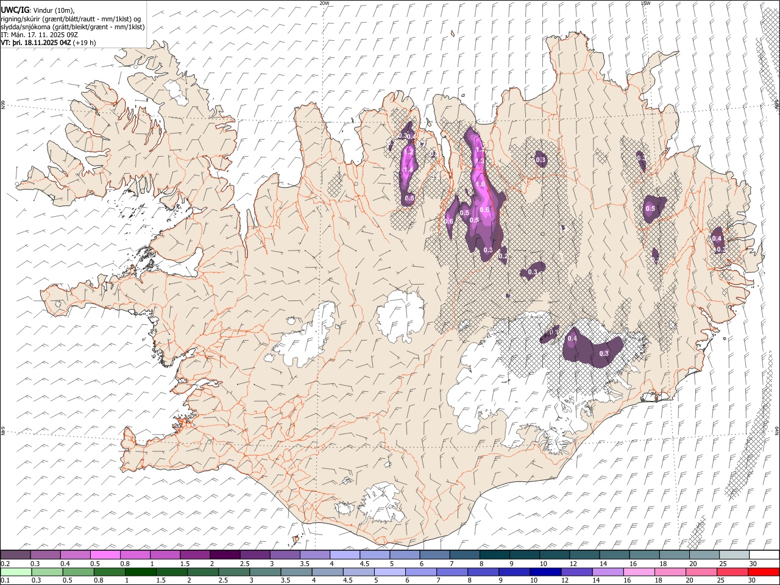Click the rain legend swatch starting at 3.5
The image size is (780, 585).
[296, 572]
